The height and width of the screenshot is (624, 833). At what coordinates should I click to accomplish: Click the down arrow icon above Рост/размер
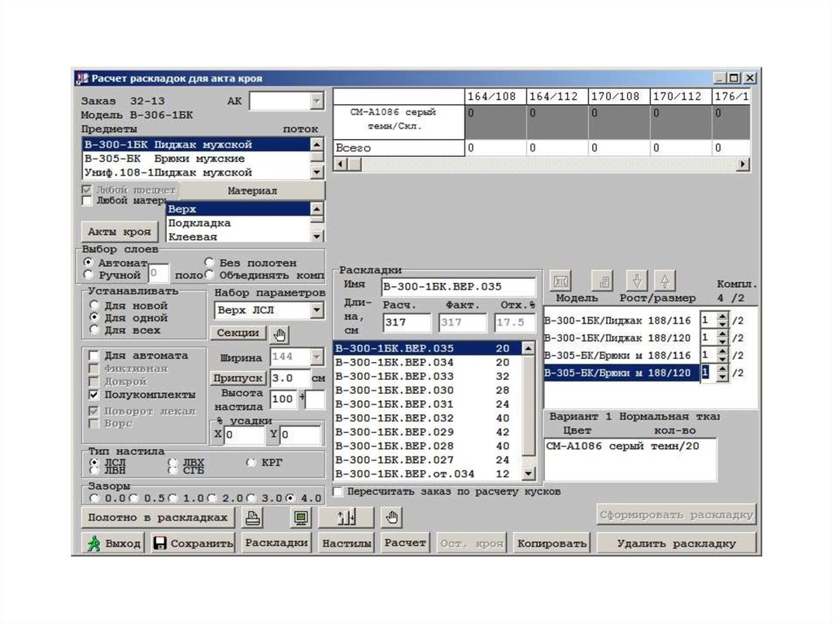(637, 281)
